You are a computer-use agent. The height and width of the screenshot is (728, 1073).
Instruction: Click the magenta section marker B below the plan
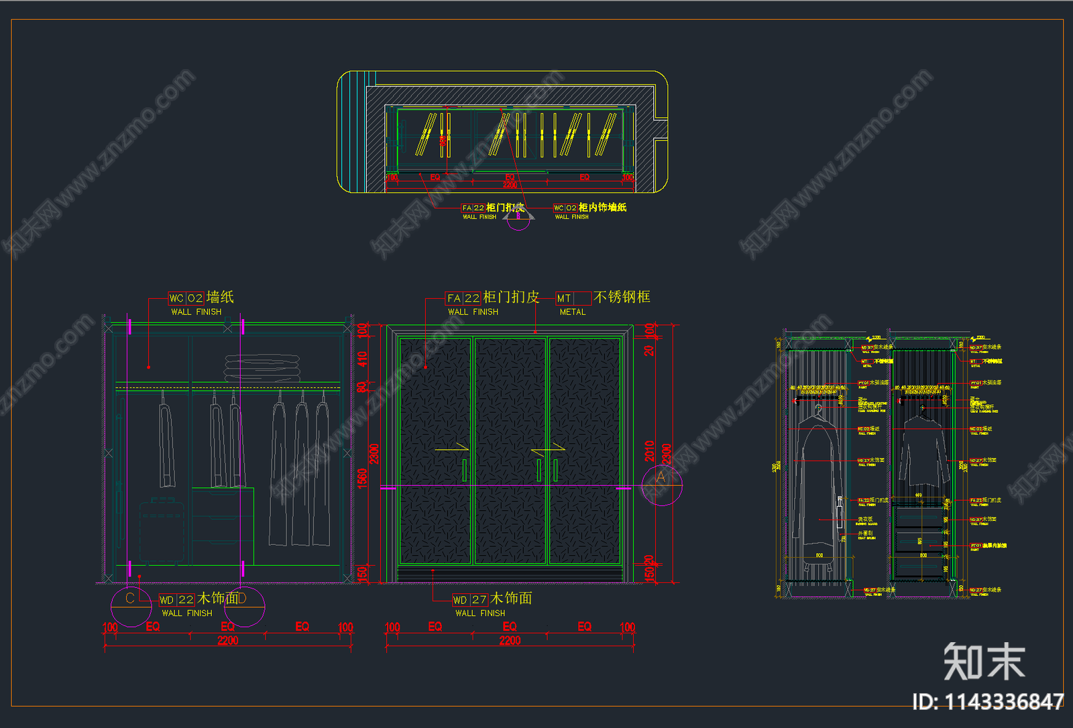coord(518,218)
